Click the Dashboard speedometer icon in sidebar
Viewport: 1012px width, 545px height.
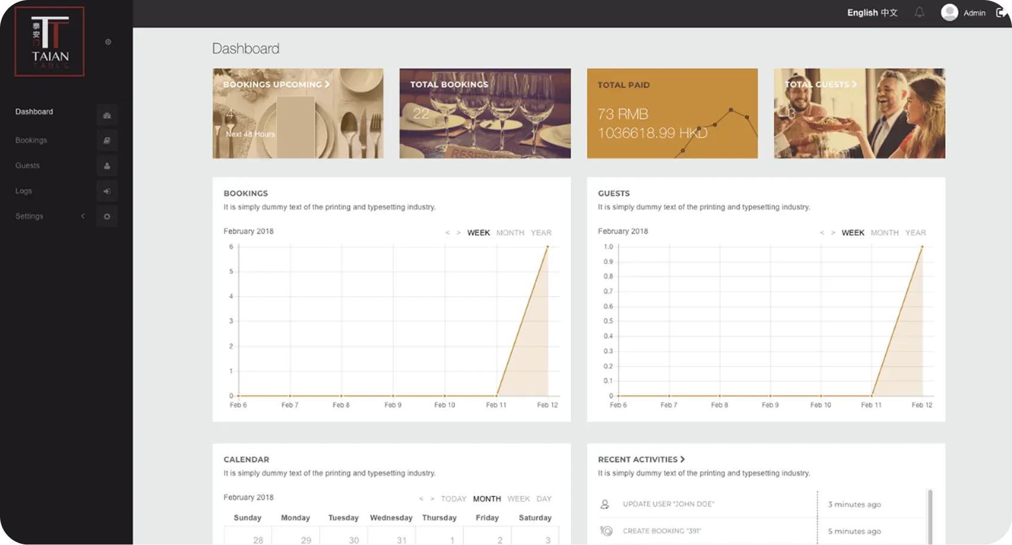click(107, 115)
